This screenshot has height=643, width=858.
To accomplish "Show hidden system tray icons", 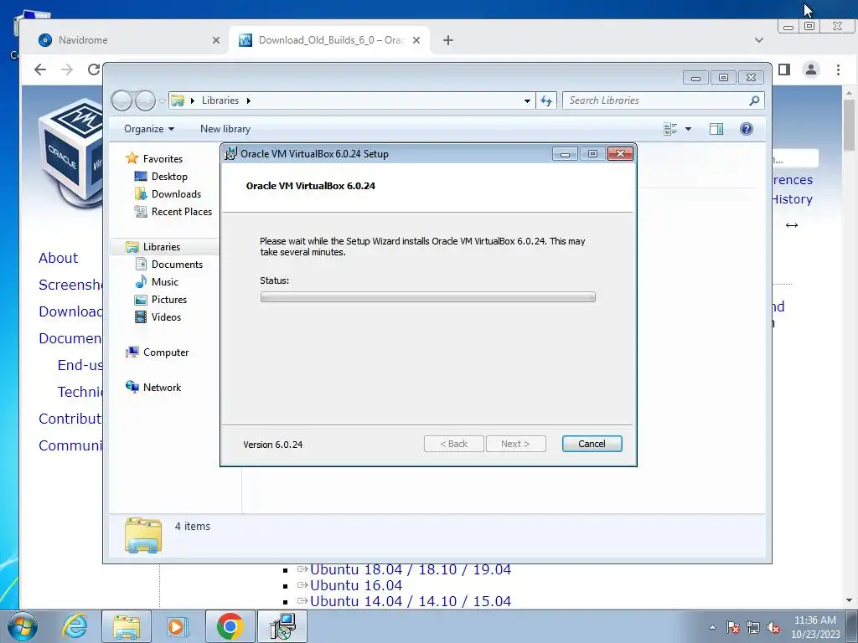I will coord(712,627).
